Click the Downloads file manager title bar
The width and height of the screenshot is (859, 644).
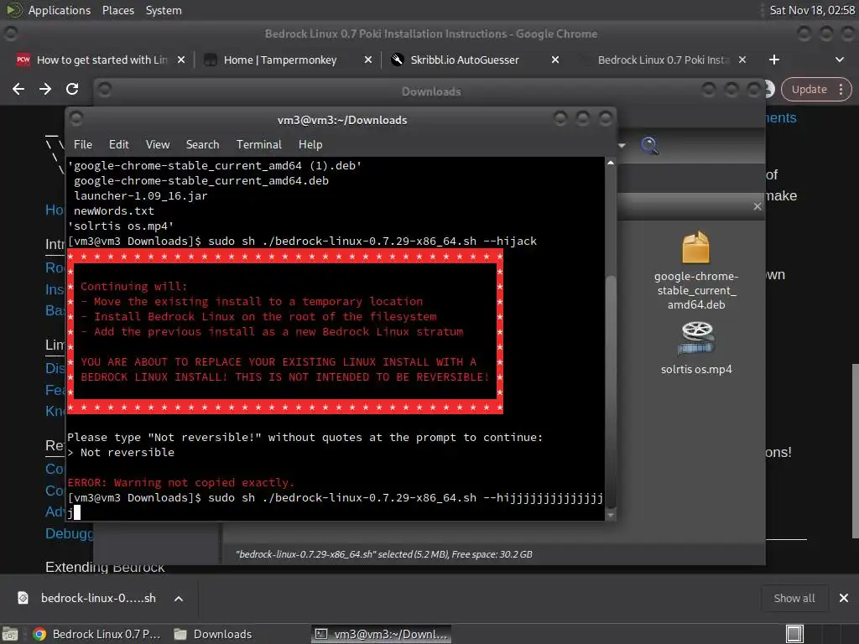pyautogui.click(x=431, y=91)
